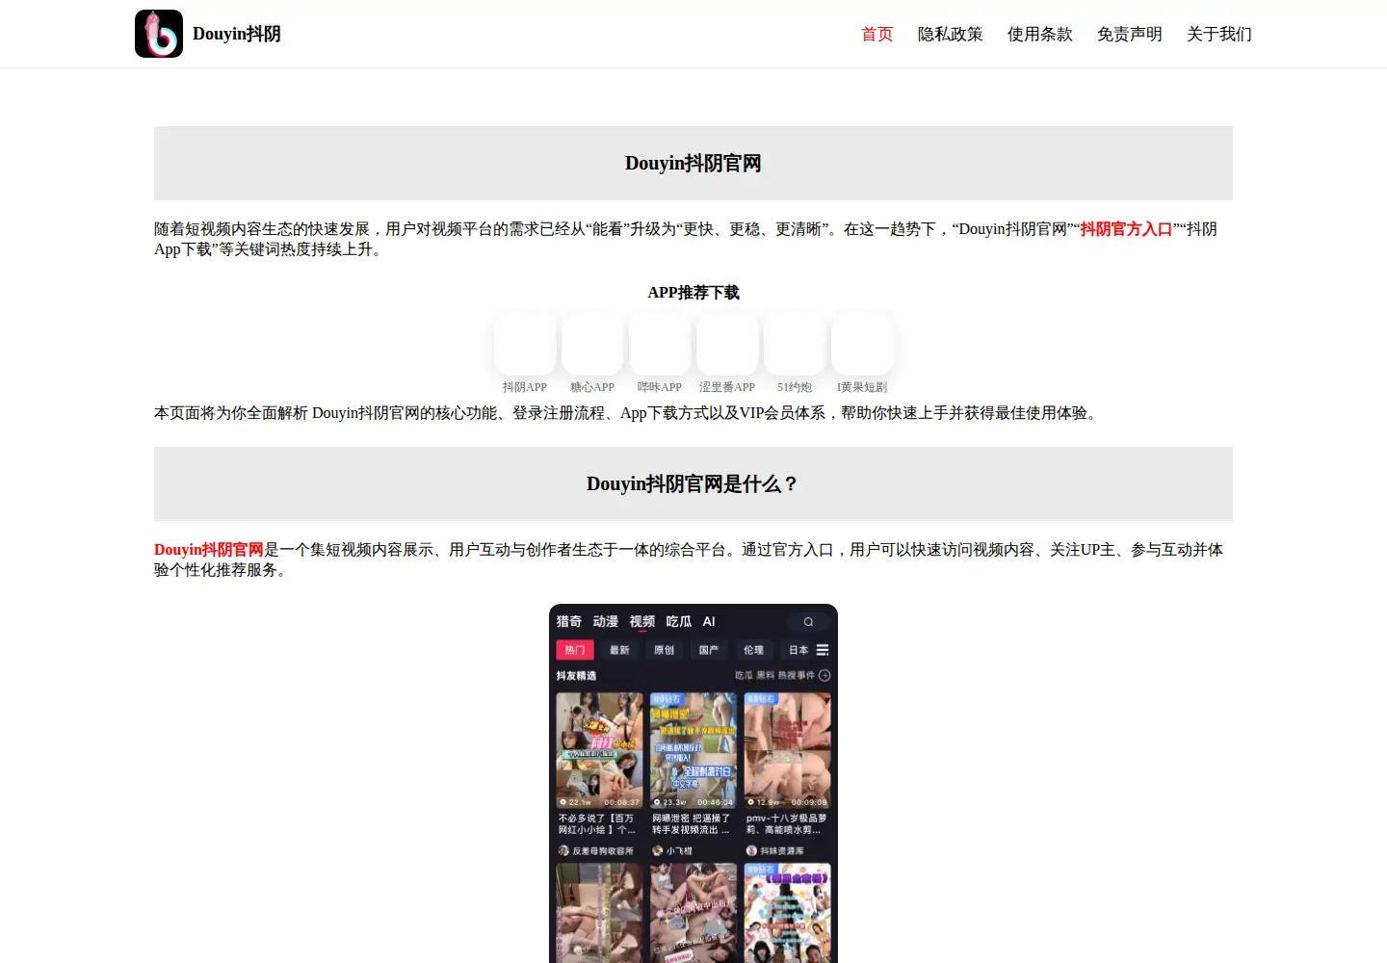Open the 使用条款 navigation item
This screenshot has height=963, width=1387.
click(x=1040, y=34)
